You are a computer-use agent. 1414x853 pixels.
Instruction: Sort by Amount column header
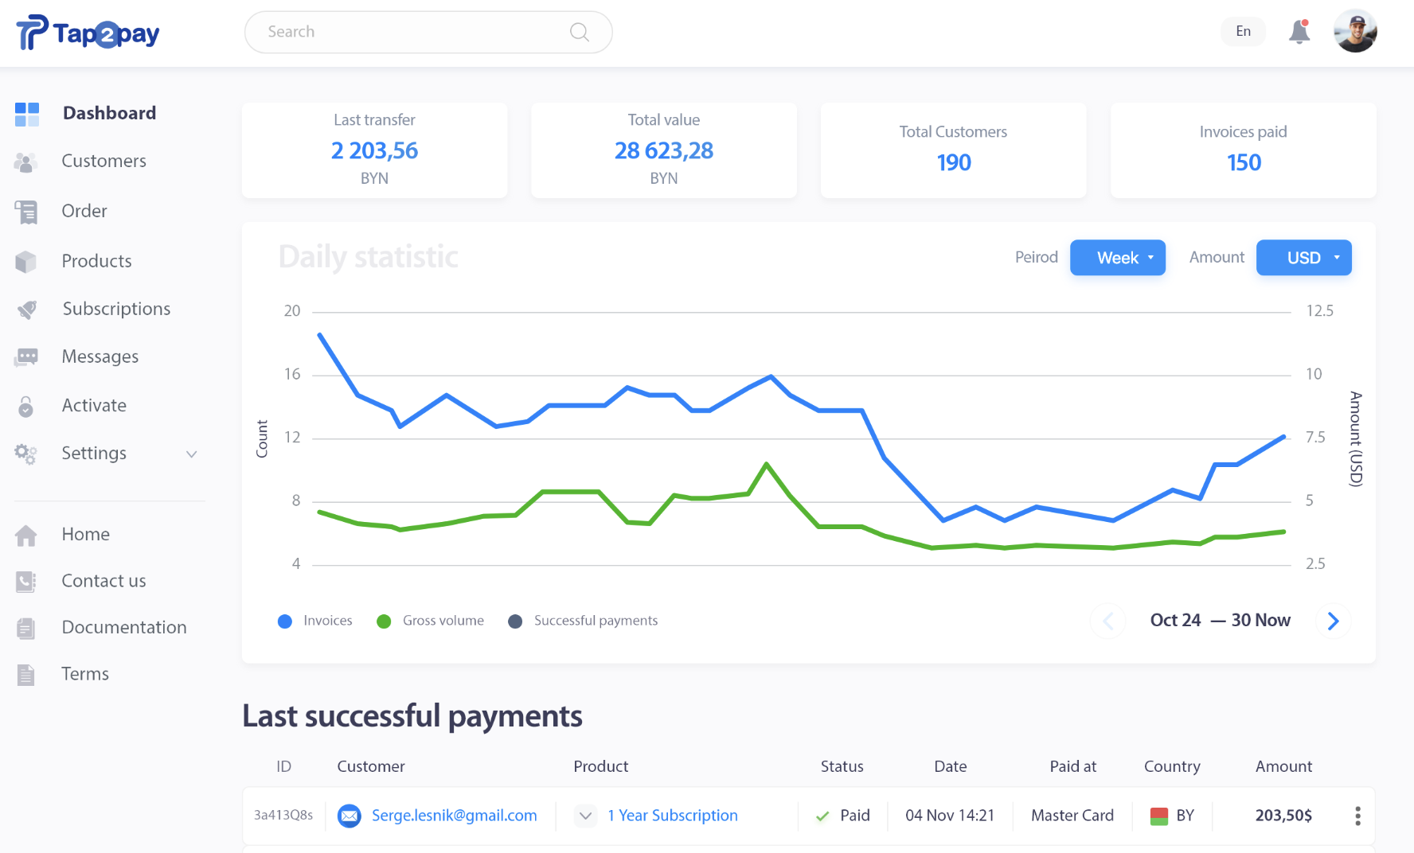point(1283,766)
